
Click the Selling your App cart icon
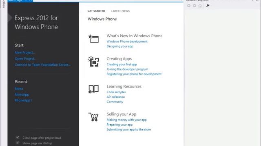coord(93,117)
